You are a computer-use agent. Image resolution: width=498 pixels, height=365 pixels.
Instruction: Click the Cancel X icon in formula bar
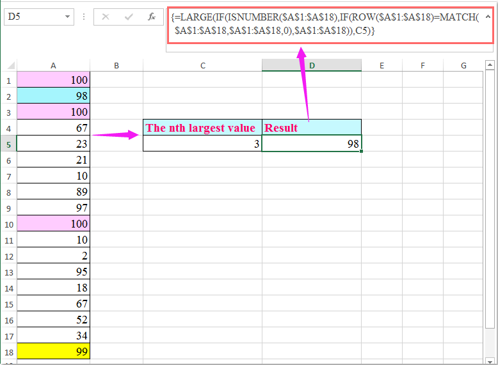click(x=106, y=17)
